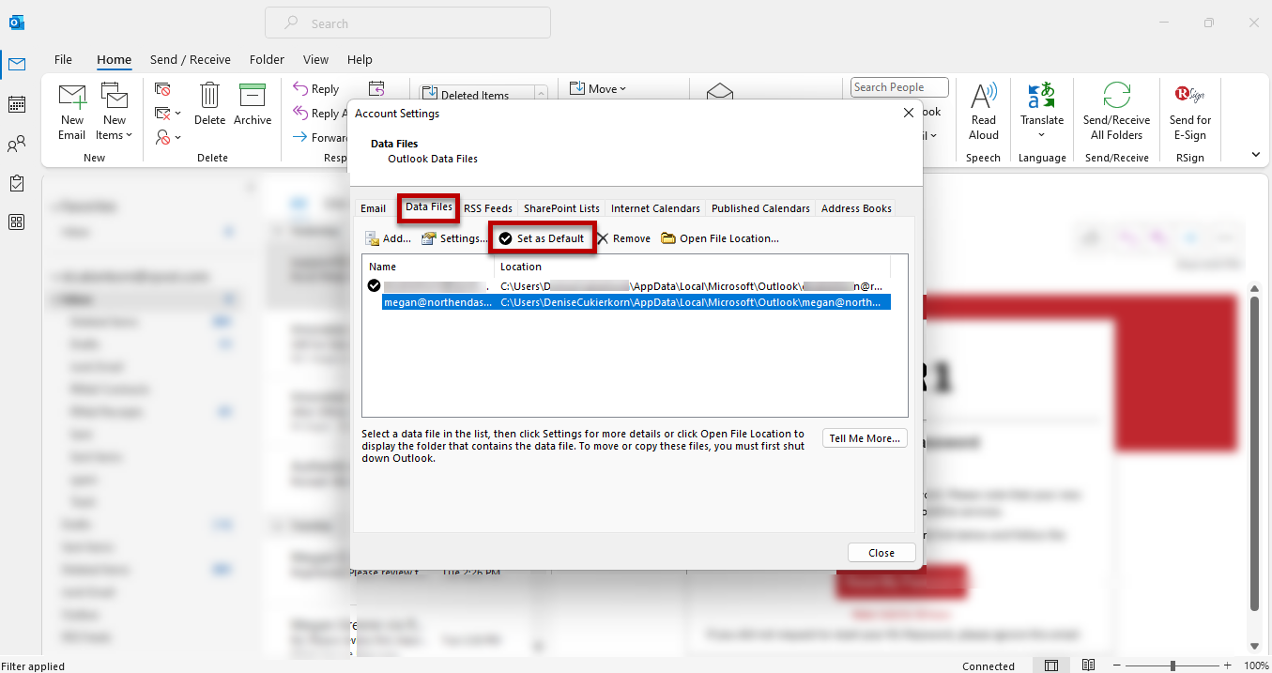This screenshot has height=673, width=1272.
Task: Collapse the ribbon with chevron arrow
Action: (x=1256, y=155)
